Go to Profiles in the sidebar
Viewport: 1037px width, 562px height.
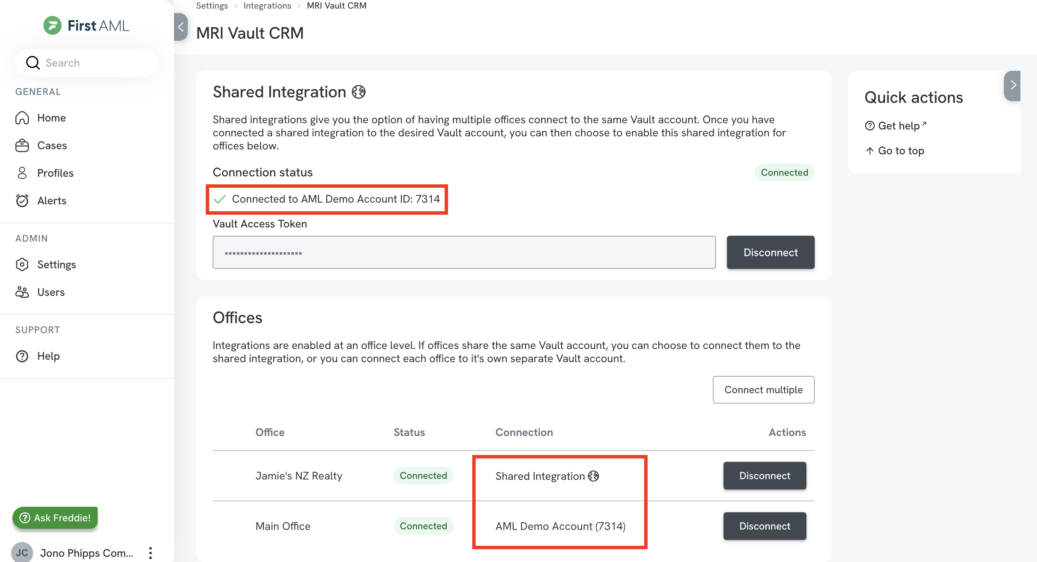55,173
